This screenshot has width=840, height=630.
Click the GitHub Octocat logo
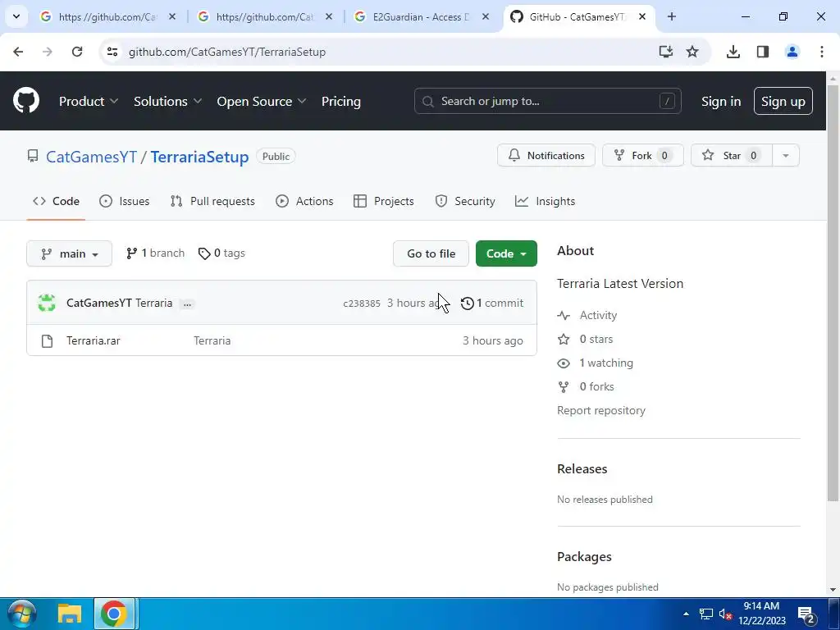(25, 101)
